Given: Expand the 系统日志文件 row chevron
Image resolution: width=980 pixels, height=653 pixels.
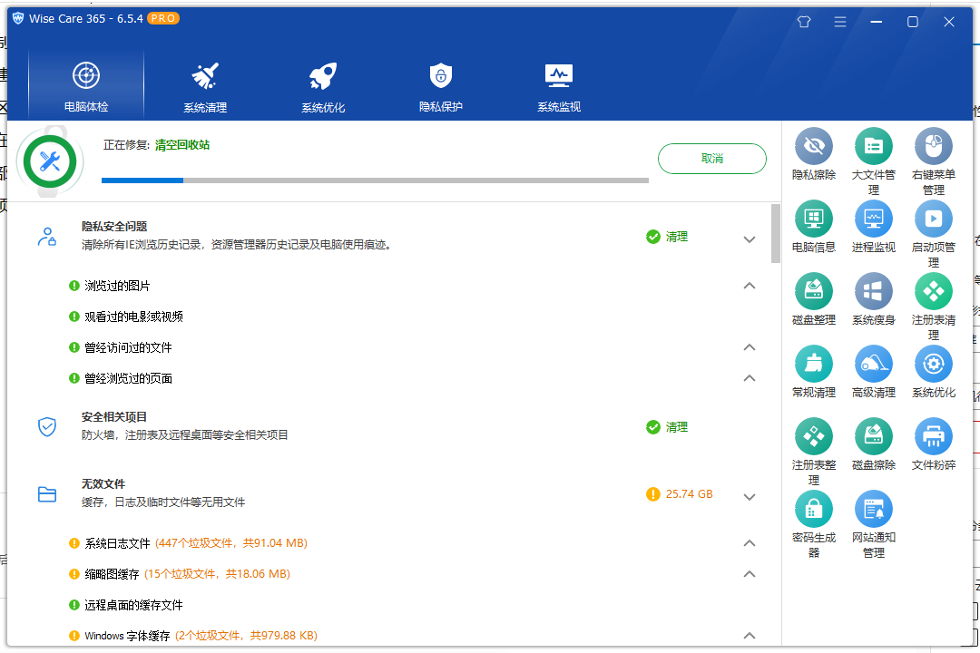Looking at the screenshot, I should pyautogui.click(x=750, y=543).
